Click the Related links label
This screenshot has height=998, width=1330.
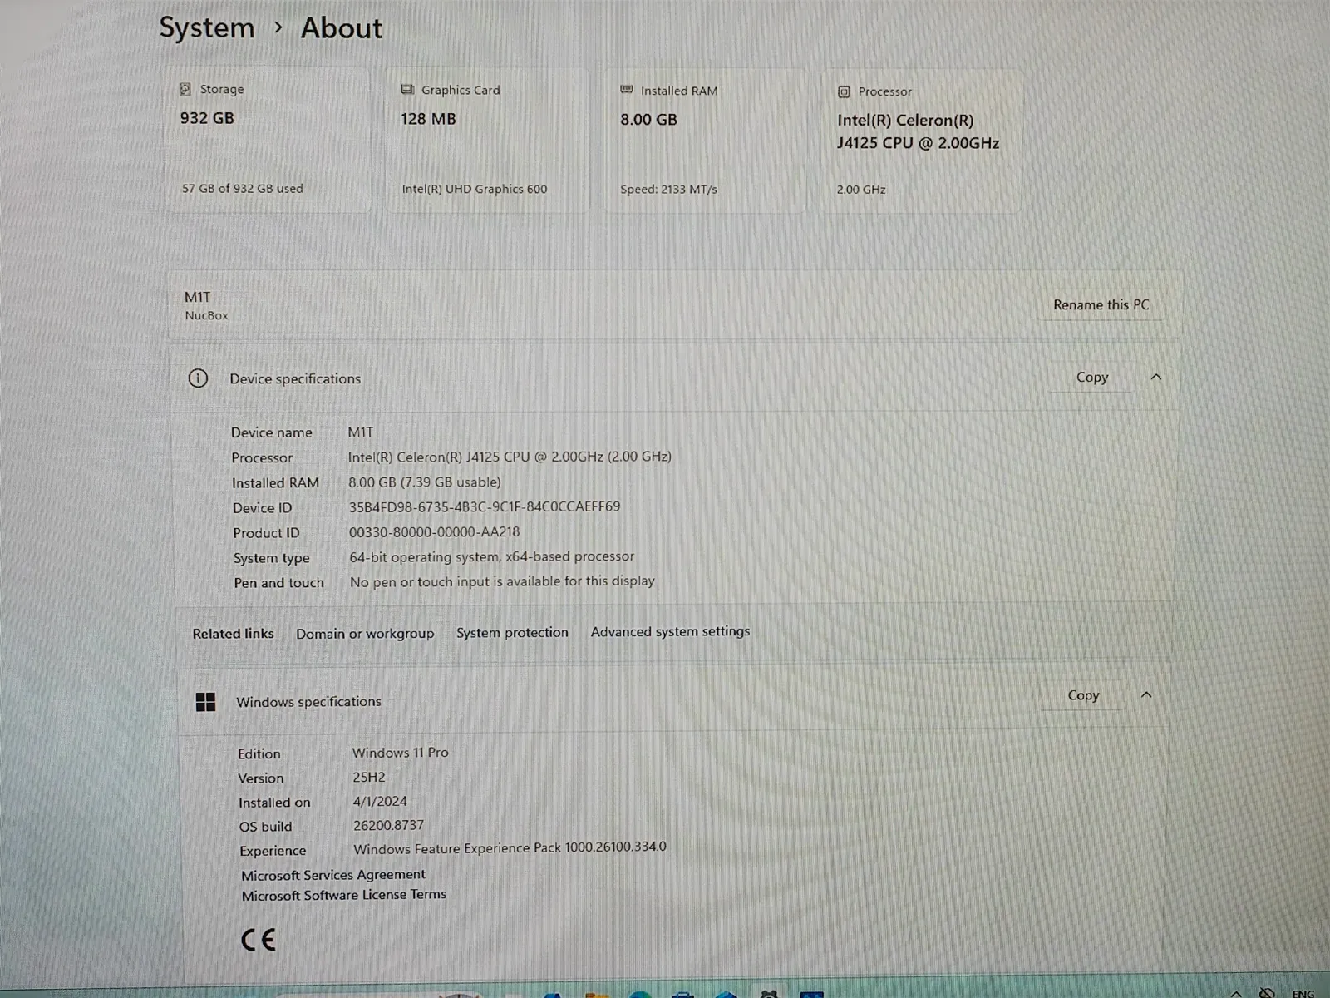pyautogui.click(x=233, y=634)
